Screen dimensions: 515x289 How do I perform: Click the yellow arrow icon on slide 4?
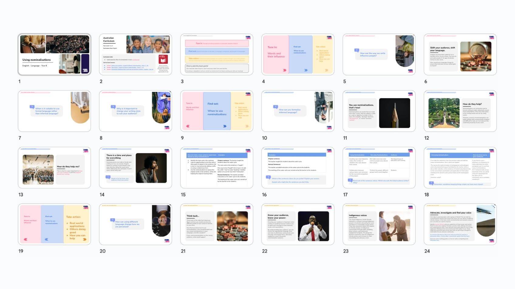click(x=326, y=70)
